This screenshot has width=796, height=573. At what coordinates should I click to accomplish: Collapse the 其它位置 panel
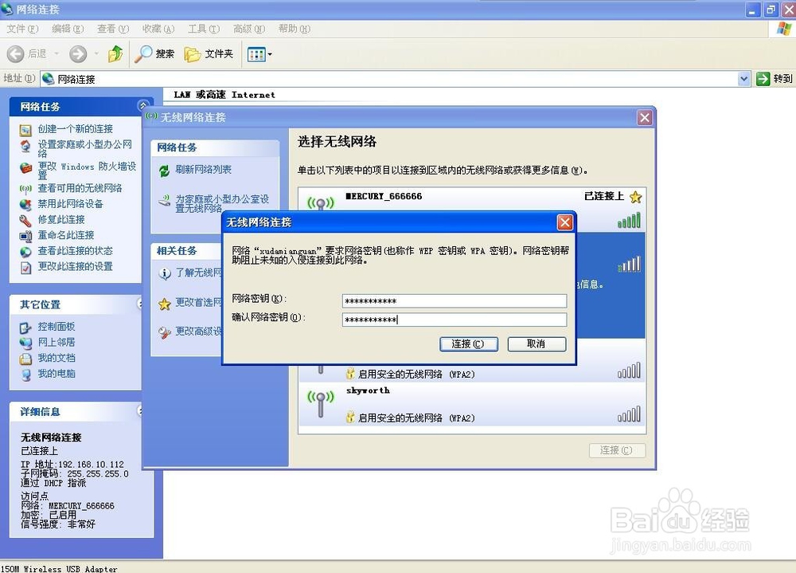click(x=139, y=304)
